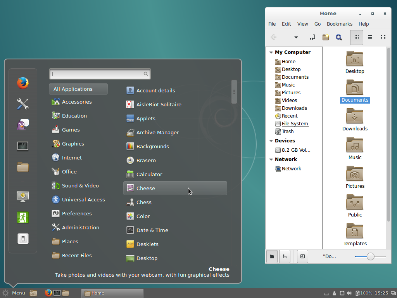397x298 pixels.
Task: Create new folder from Home toolbar
Action: click(x=326, y=38)
